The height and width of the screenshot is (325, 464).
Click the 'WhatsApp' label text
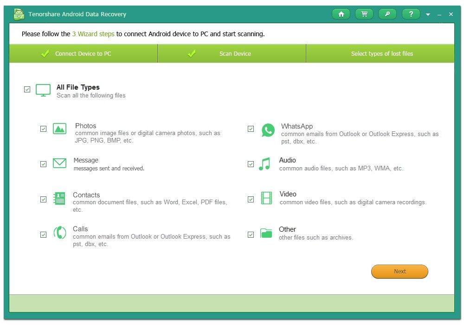[x=297, y=126]
